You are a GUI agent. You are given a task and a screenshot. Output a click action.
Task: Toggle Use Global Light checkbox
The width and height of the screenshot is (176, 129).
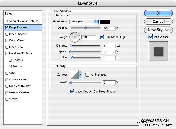pos(102,37)
